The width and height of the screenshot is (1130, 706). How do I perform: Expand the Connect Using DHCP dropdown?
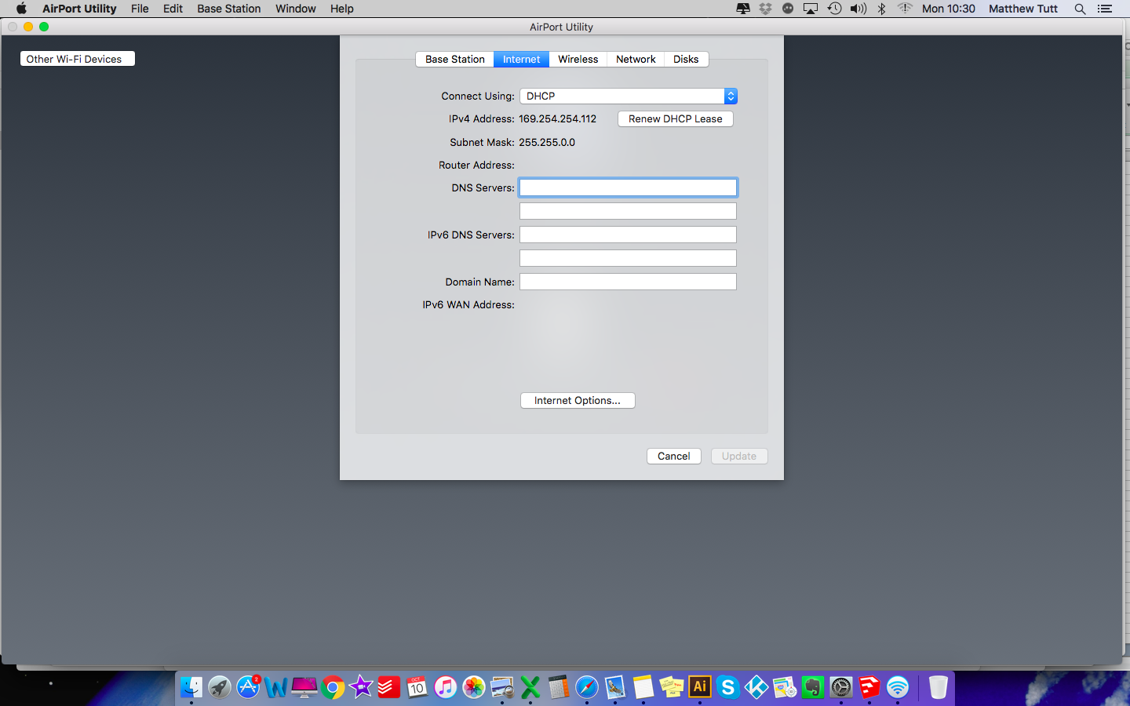(629, 96)
